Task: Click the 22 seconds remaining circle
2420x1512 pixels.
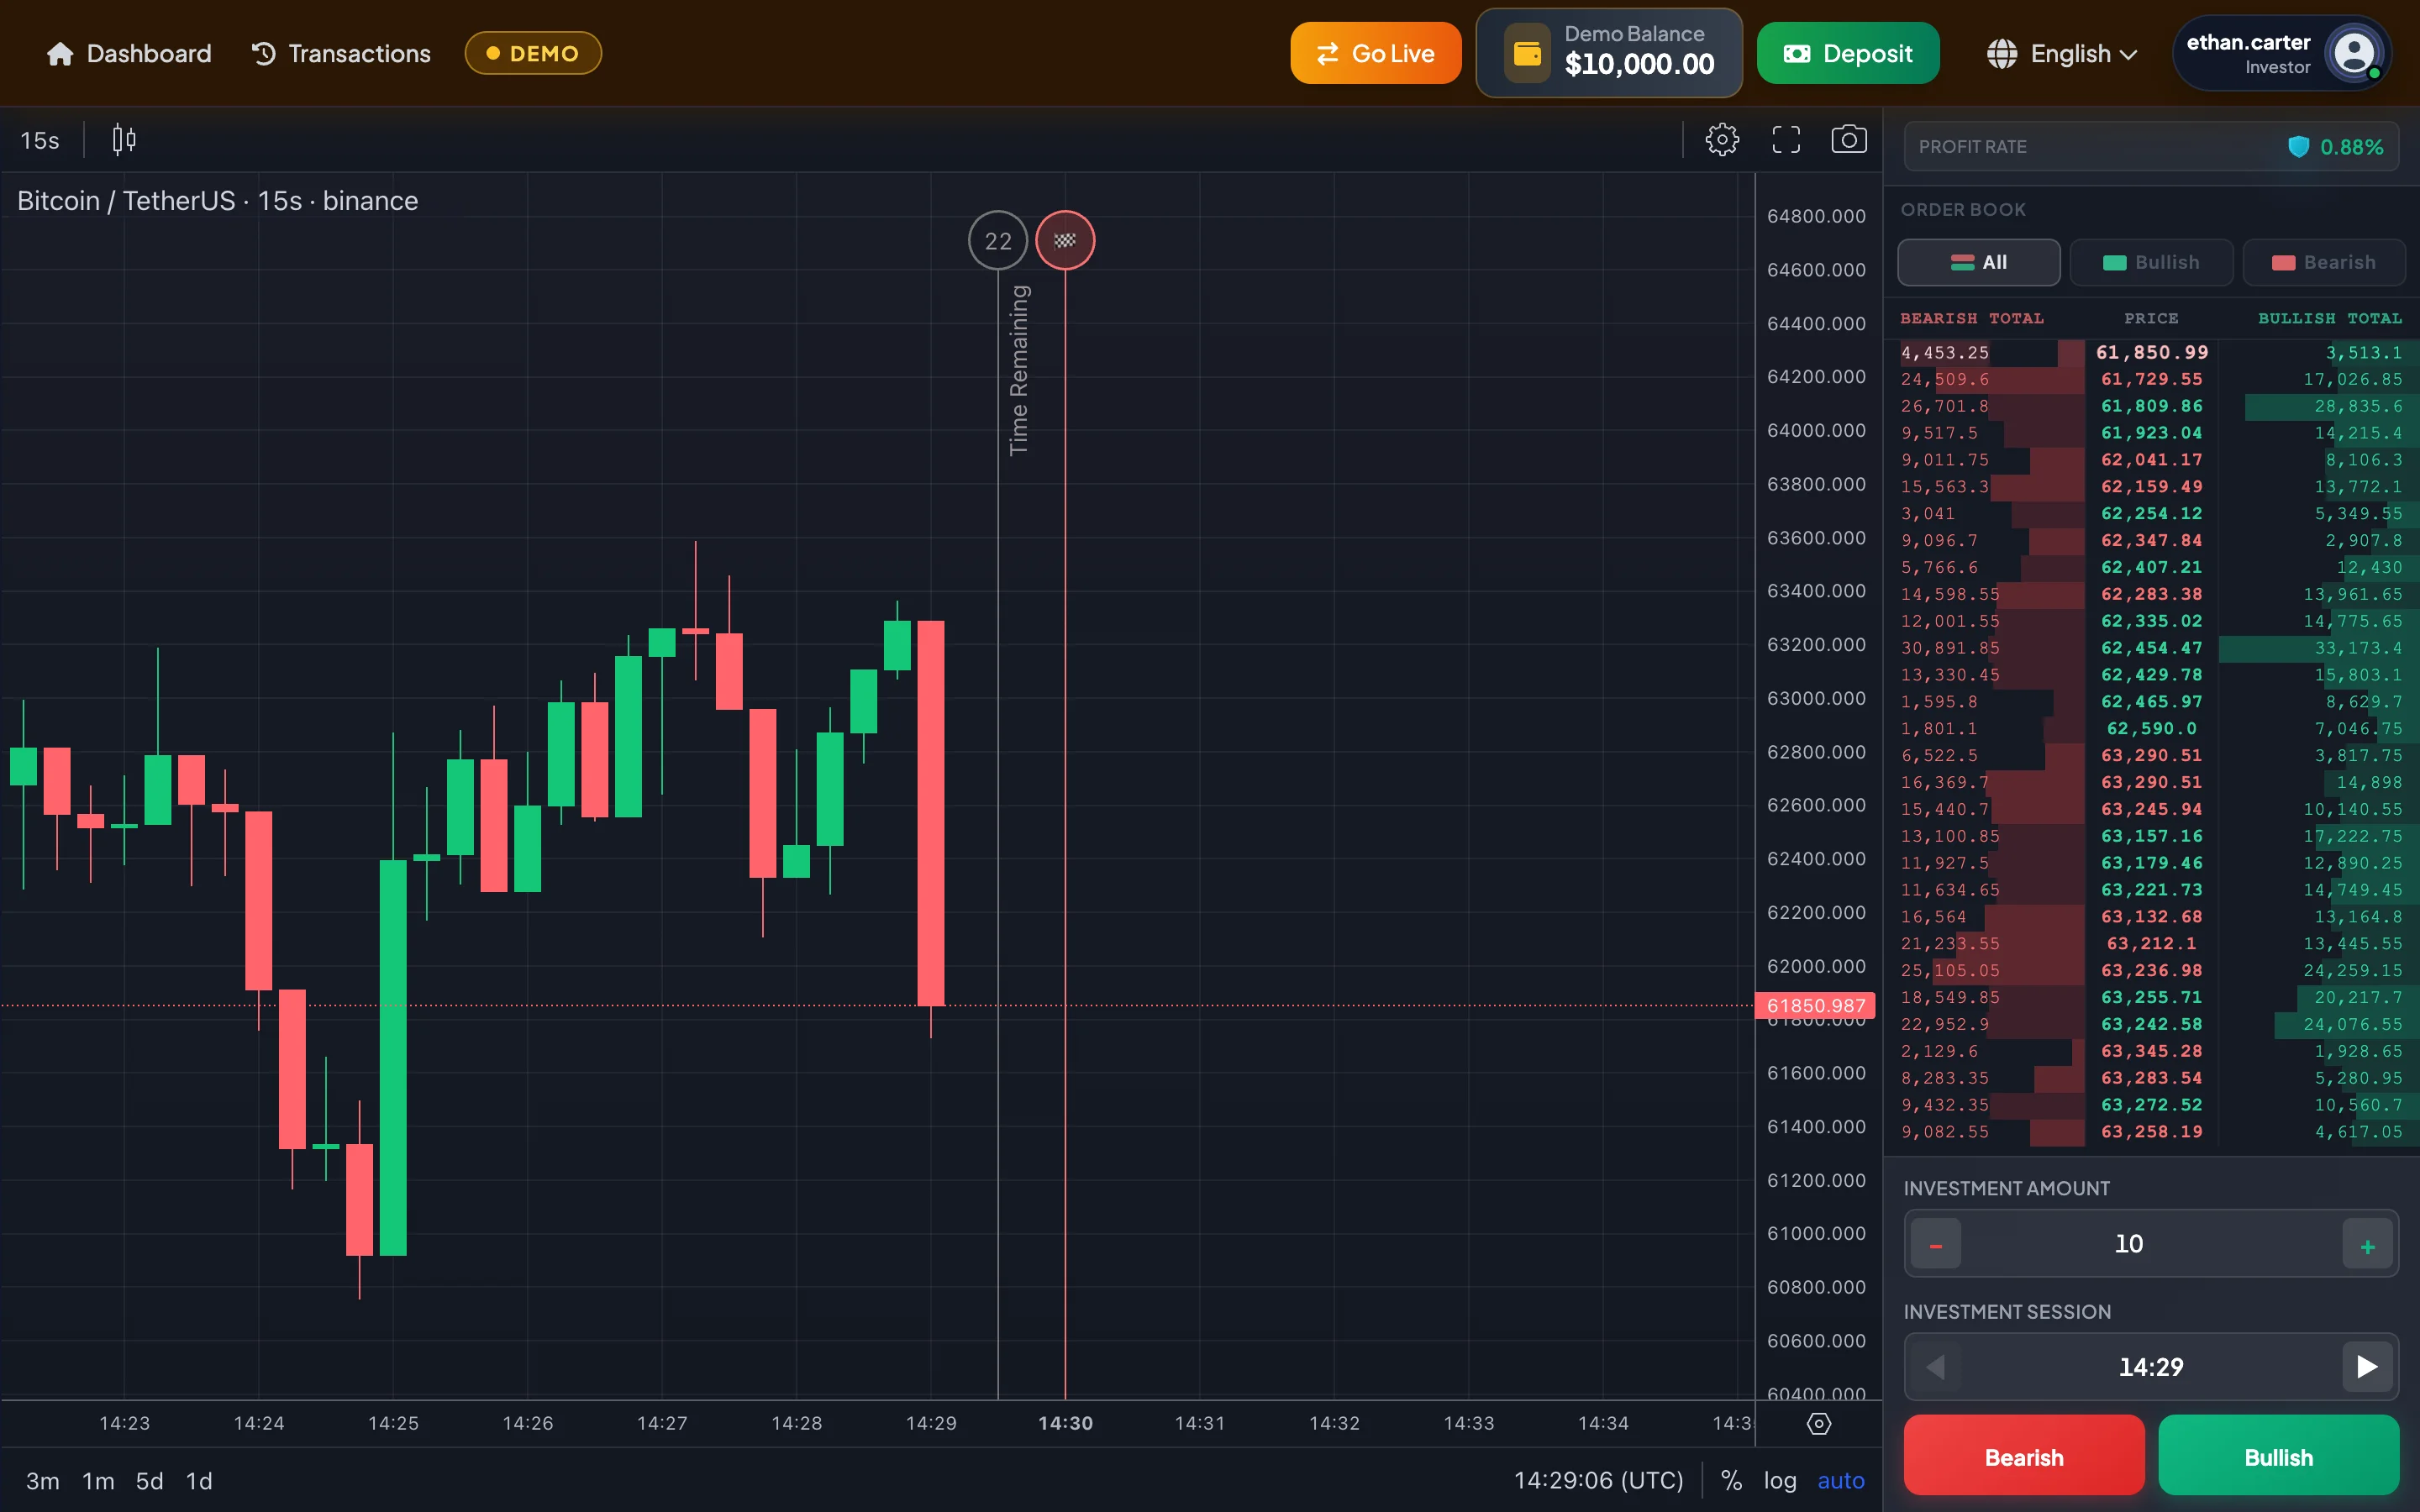Action: 998,240
